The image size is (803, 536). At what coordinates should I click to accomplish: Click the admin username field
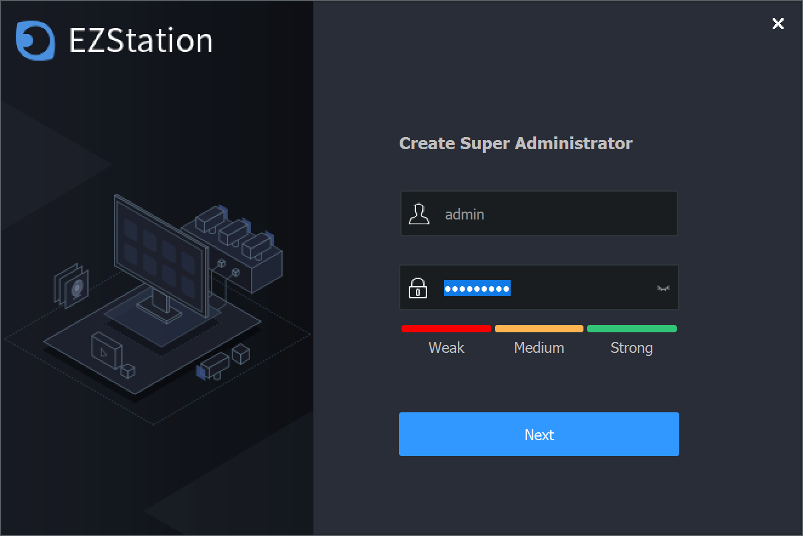pyautogui.click(x=546, y=214)
